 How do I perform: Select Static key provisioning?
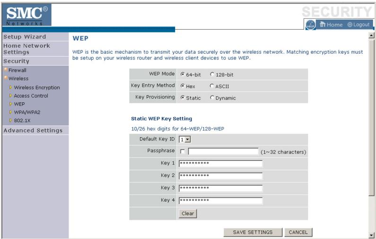[183, 98]
